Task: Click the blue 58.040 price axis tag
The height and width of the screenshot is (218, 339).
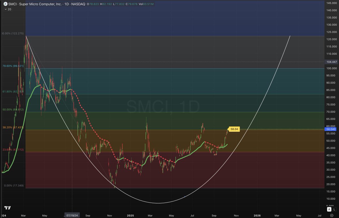Action: click(331, 129)
